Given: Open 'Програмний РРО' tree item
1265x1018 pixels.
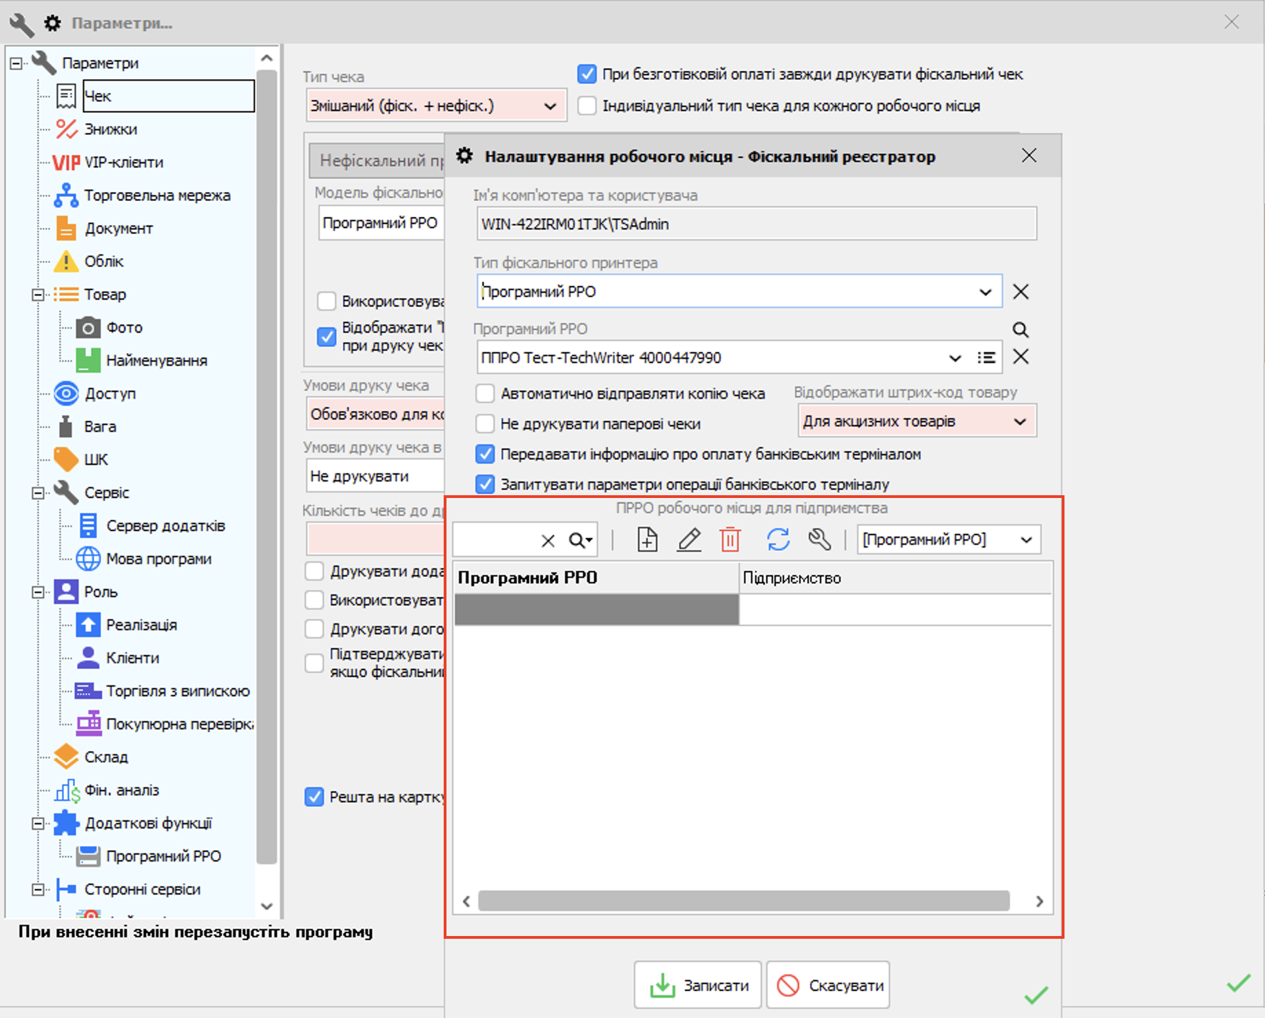Looking at the screenshot, I should tap(163, 856).
